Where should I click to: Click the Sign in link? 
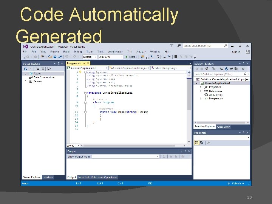(x=236, y=52)
